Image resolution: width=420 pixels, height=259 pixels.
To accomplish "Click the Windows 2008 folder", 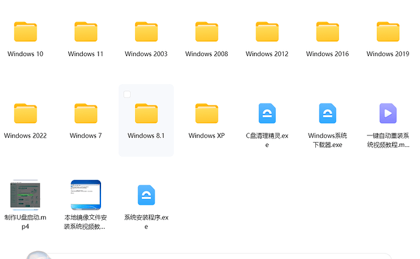I will 206,32.
